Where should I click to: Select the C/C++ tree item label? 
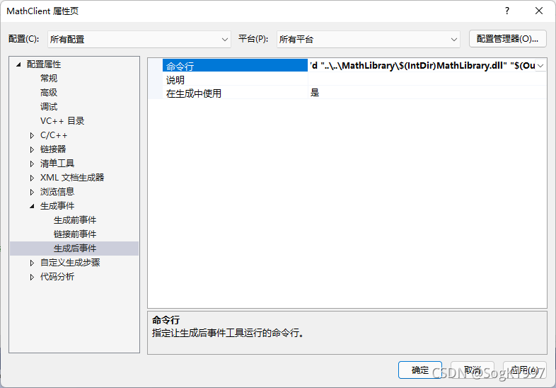(x=54, y=135)
